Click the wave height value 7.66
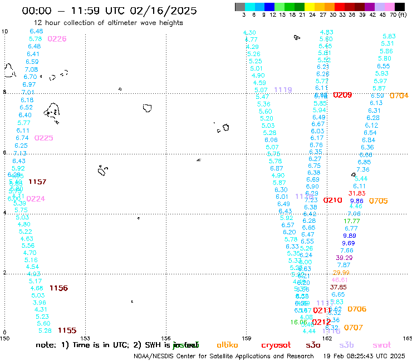Viewport: 412px width, 361px height. click(346, 250)
